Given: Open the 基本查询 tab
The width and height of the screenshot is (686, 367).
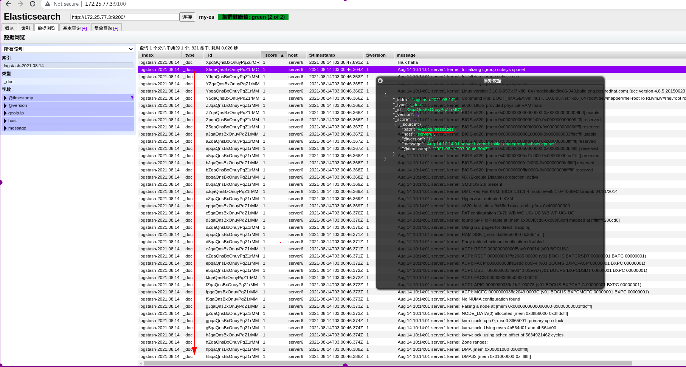Looking at the screenshot, I should (x=75, y=28).
